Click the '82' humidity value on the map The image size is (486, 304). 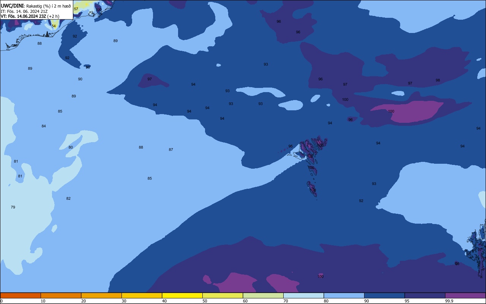coord(68,199)
